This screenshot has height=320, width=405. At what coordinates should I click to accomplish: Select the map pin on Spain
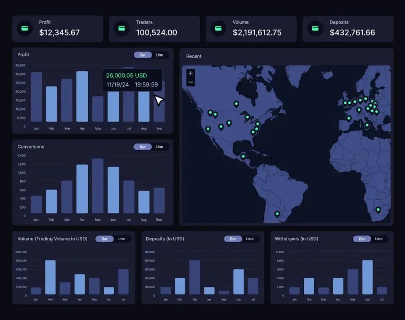[349, 119]
